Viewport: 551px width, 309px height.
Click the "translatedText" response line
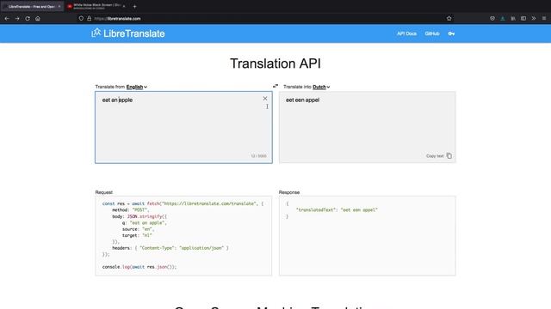tap(337, 209)
